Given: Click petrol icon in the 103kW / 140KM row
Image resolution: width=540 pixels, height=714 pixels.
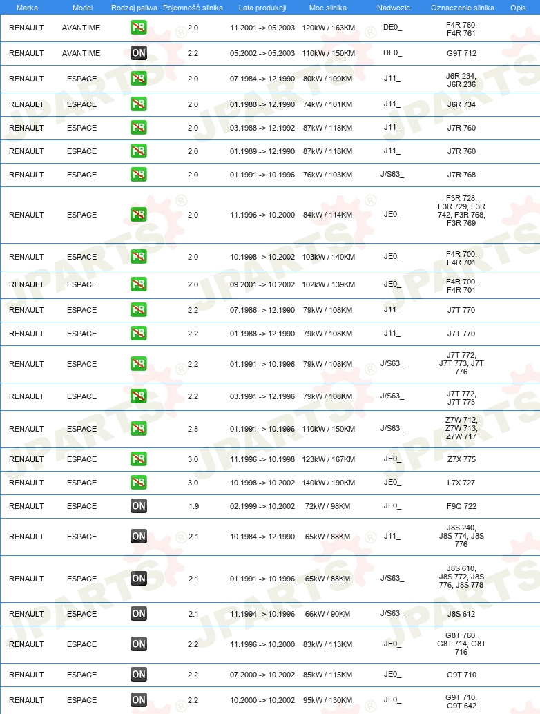Looking at the screenshot, I should [138, 257].
